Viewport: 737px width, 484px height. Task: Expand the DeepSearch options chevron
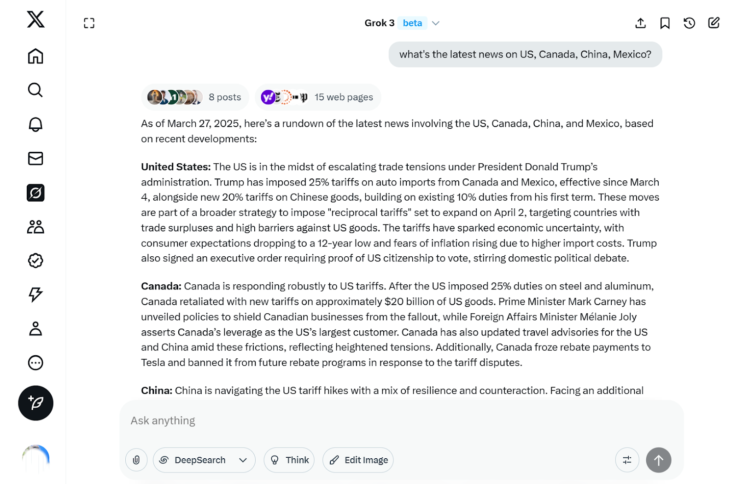244,460
